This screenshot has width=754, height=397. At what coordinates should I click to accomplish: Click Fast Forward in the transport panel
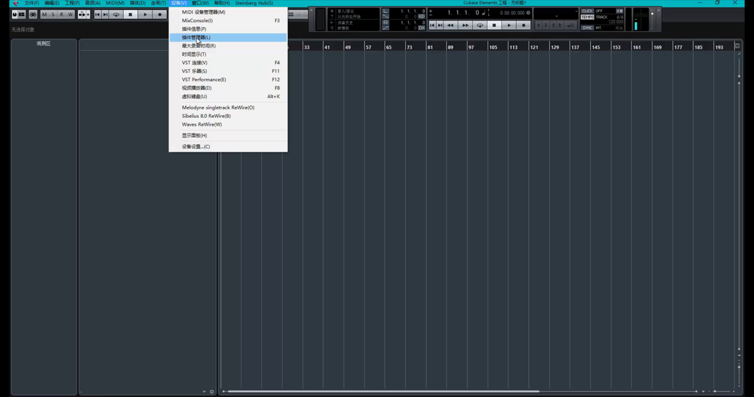tap(465, 26)
